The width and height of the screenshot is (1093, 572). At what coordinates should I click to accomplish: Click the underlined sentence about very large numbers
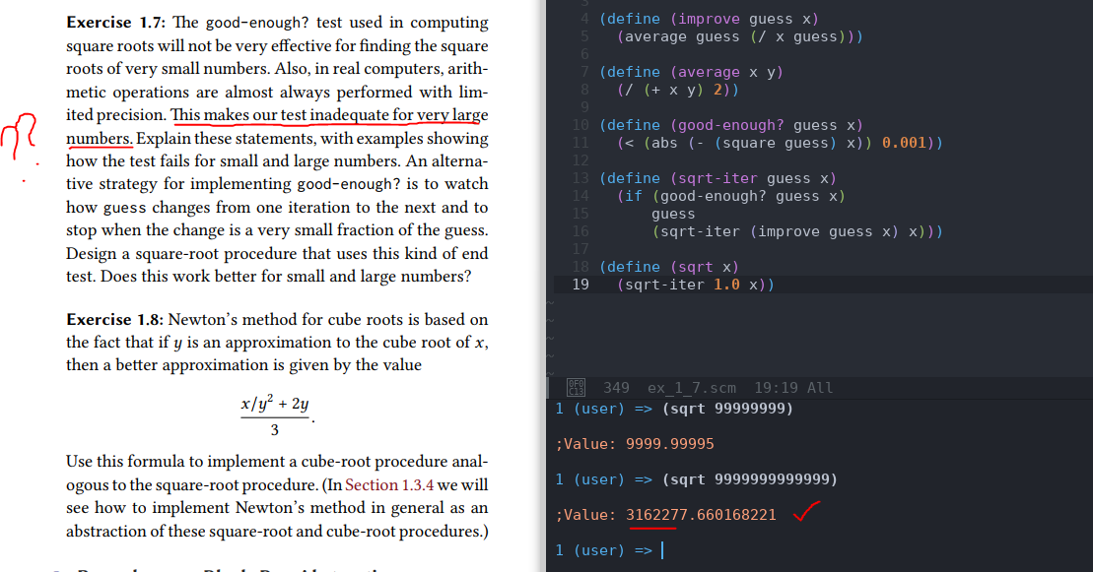[277, 127]
